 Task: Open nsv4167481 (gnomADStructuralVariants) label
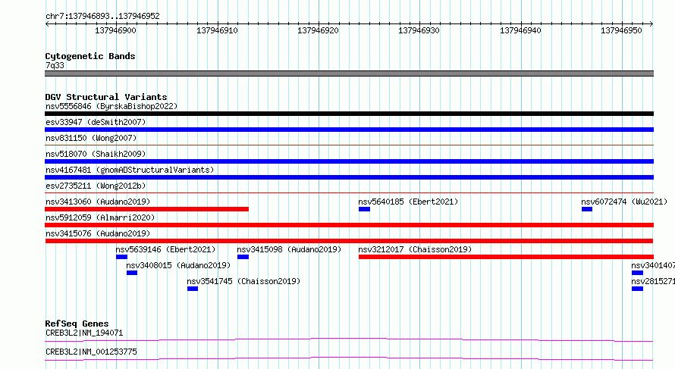pos(130,170)
